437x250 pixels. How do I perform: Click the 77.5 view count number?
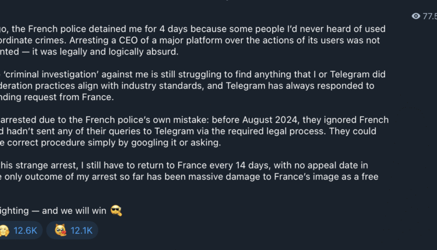tap(429, 16)
